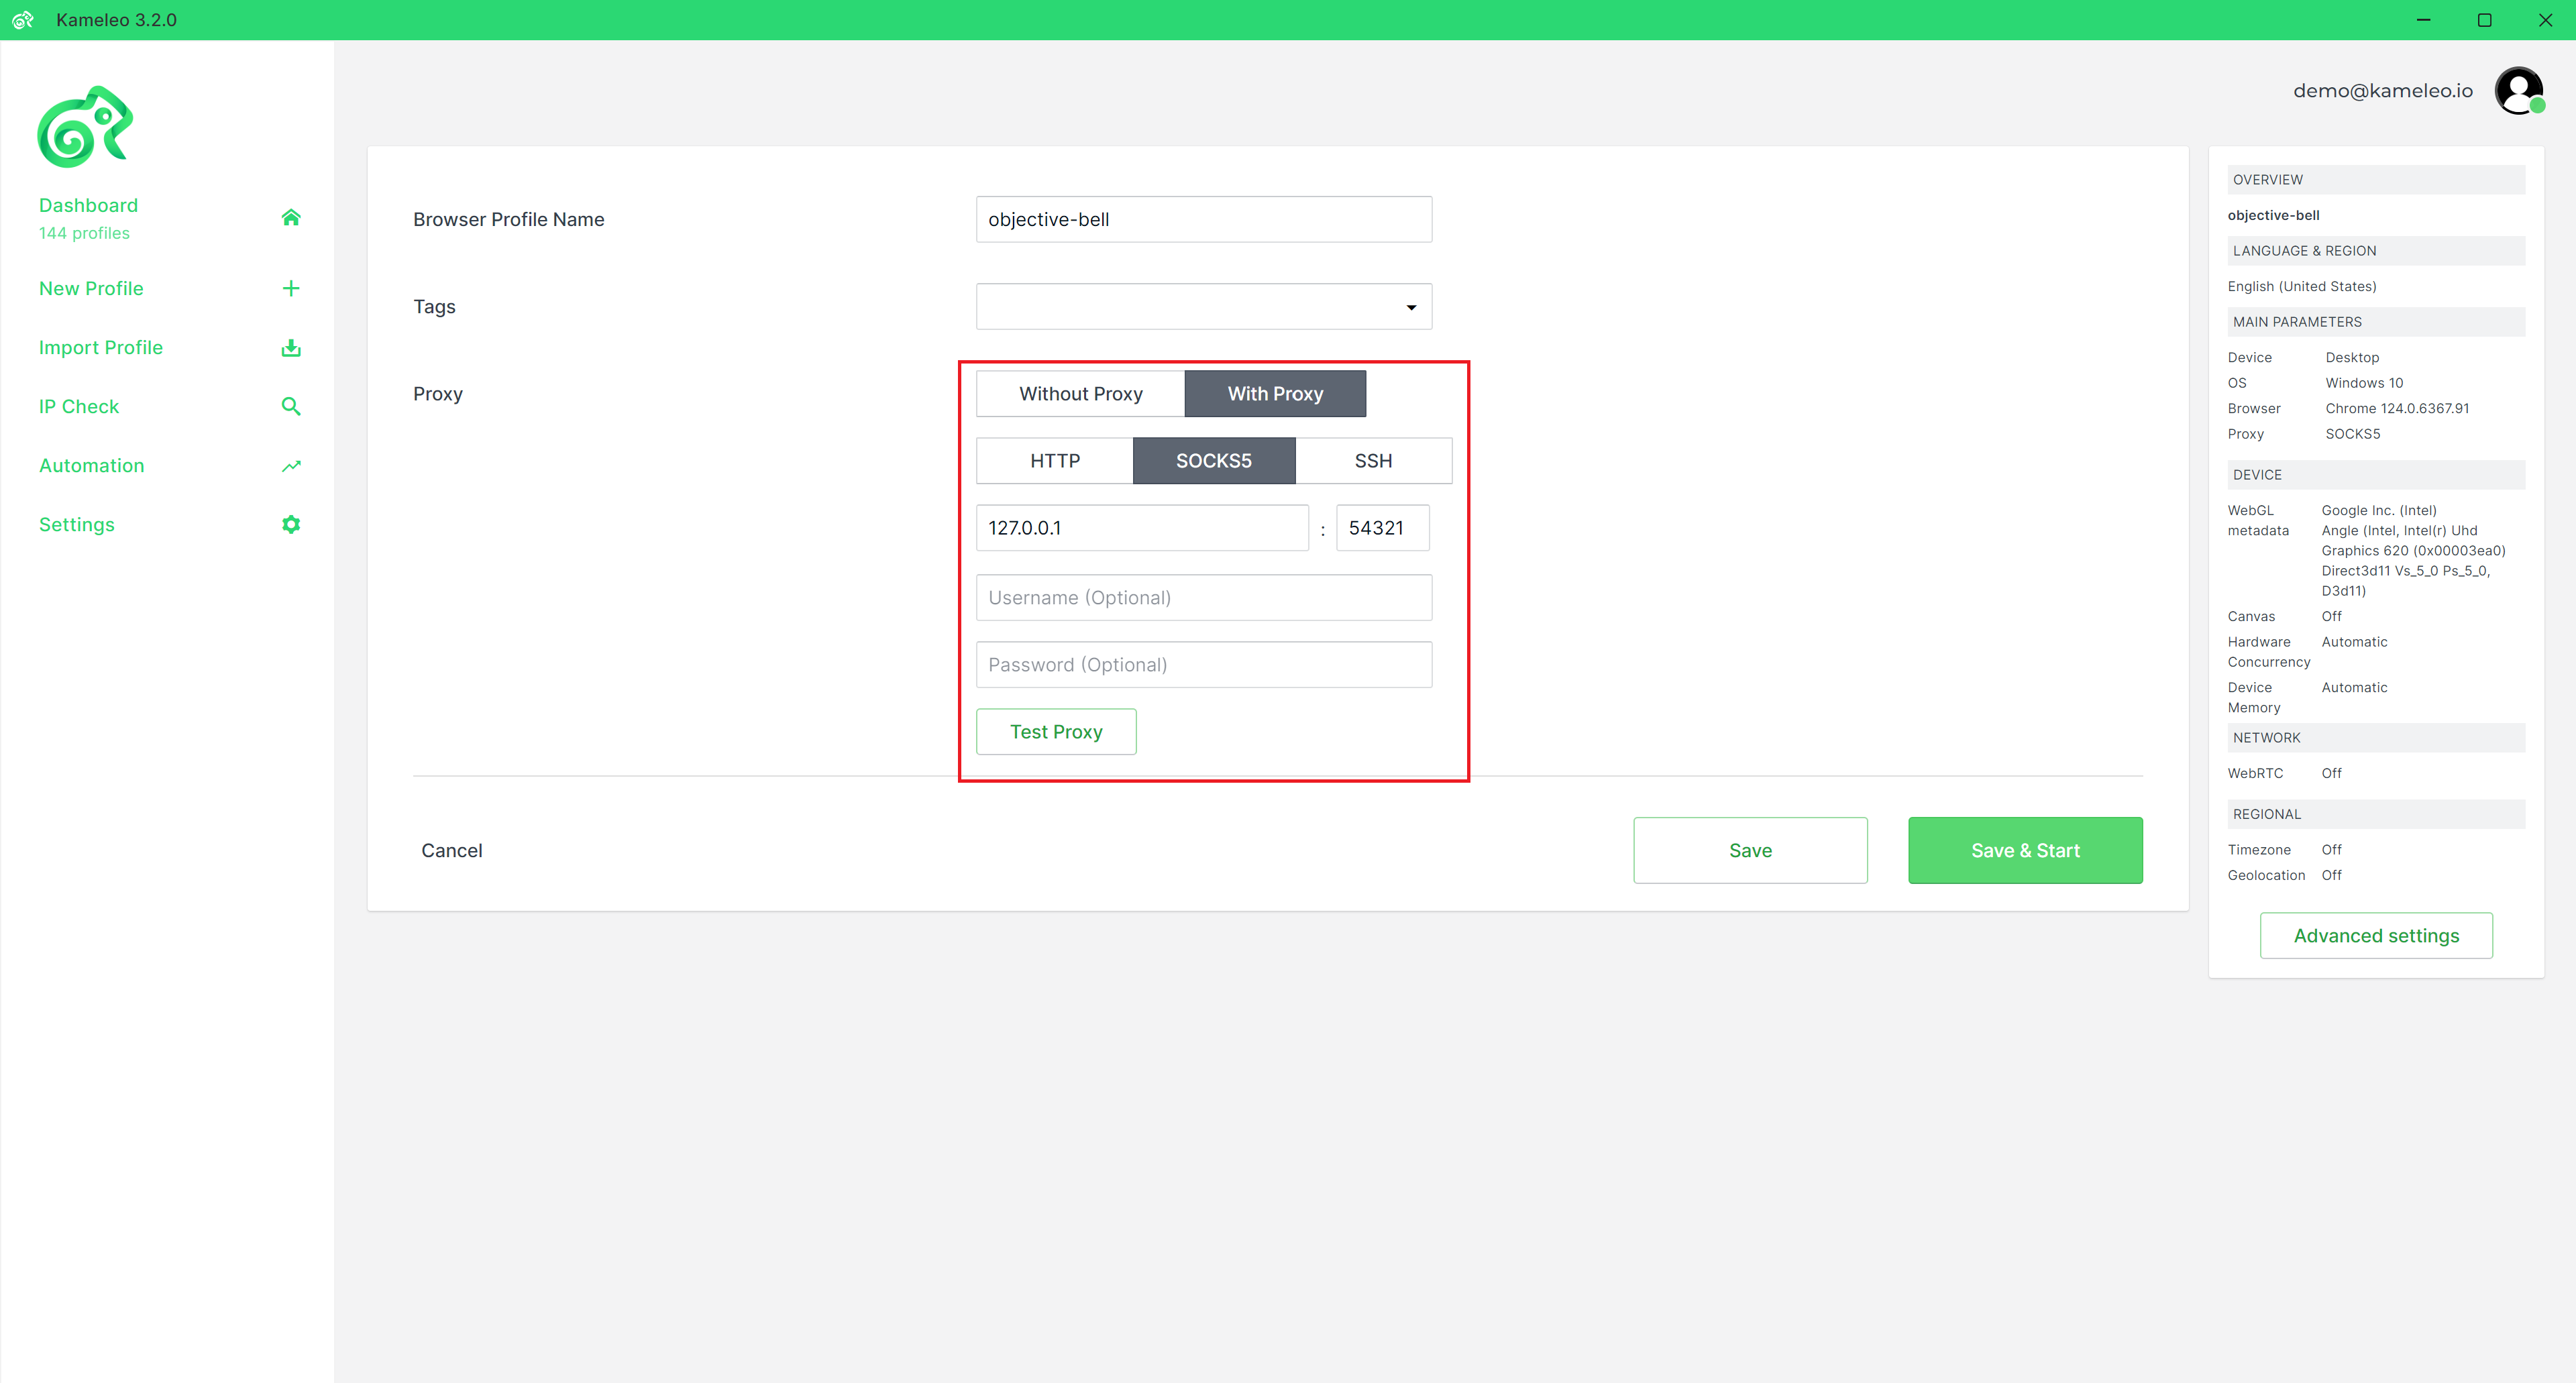
Task: Click the Kameleo chameleon logo
Action: (85, 127)
